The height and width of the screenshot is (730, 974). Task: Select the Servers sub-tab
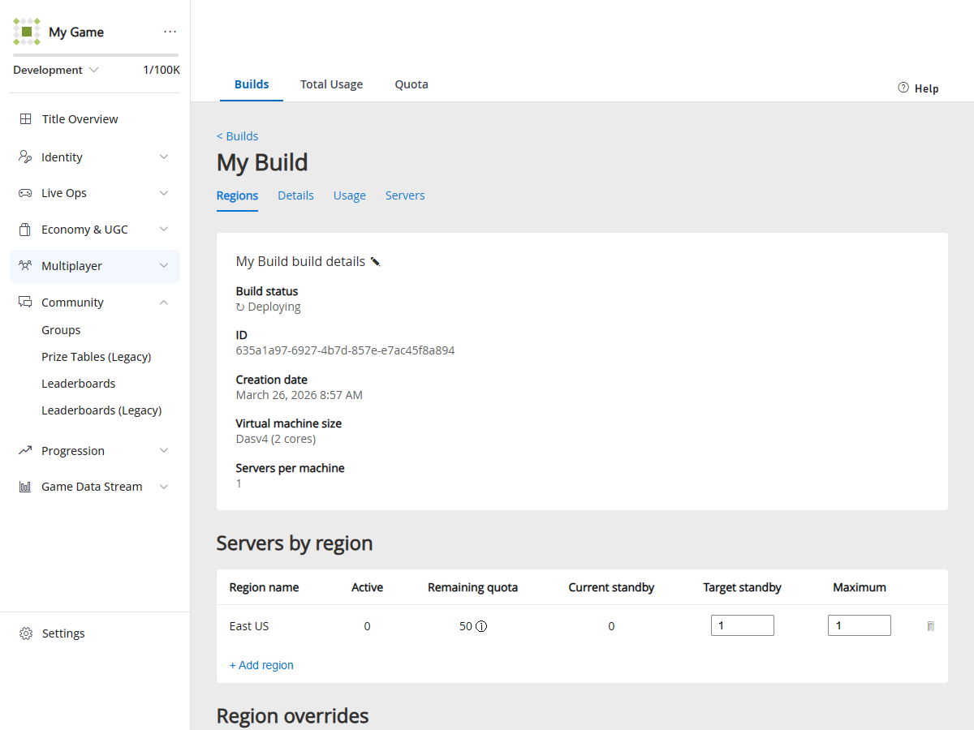[x=405, y=195]
